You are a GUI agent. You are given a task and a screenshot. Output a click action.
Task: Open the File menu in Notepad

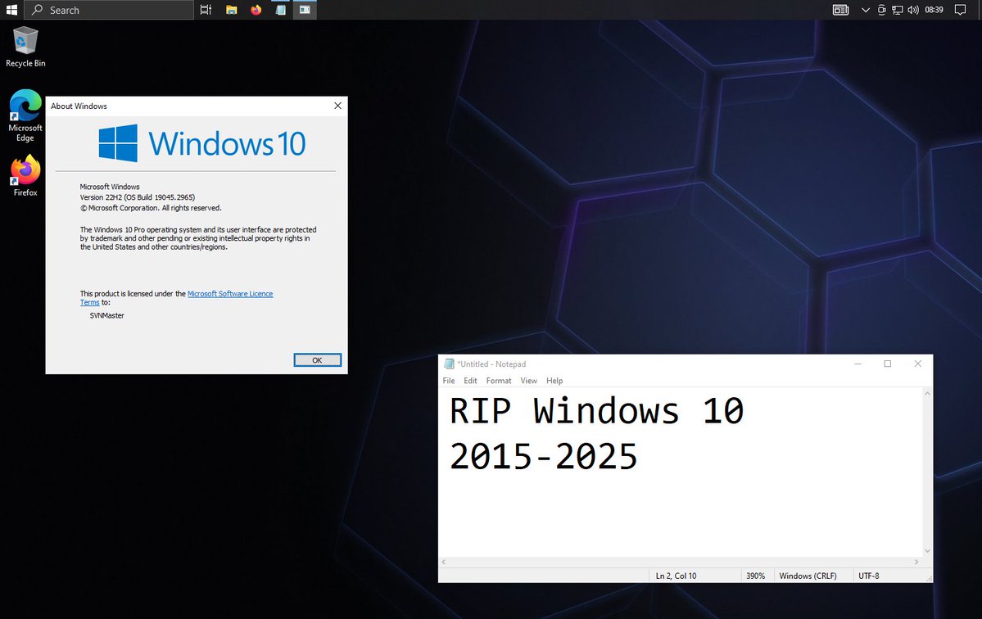point(448,380)
